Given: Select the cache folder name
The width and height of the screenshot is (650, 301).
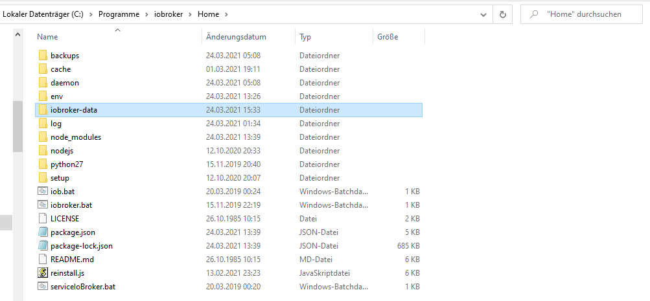Looking at the screenshot, I should click(x=60, y=69).
